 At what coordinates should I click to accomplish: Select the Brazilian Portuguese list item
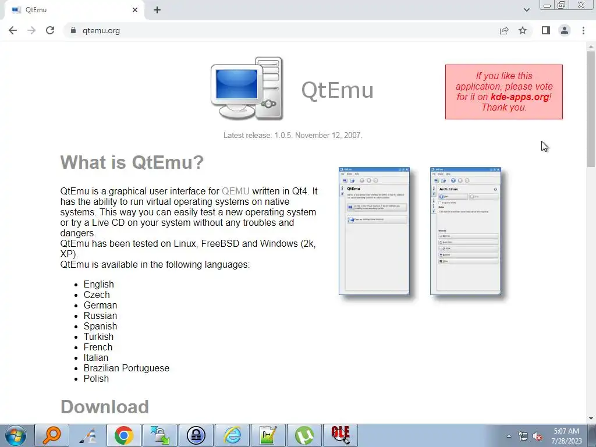[126, 368]
